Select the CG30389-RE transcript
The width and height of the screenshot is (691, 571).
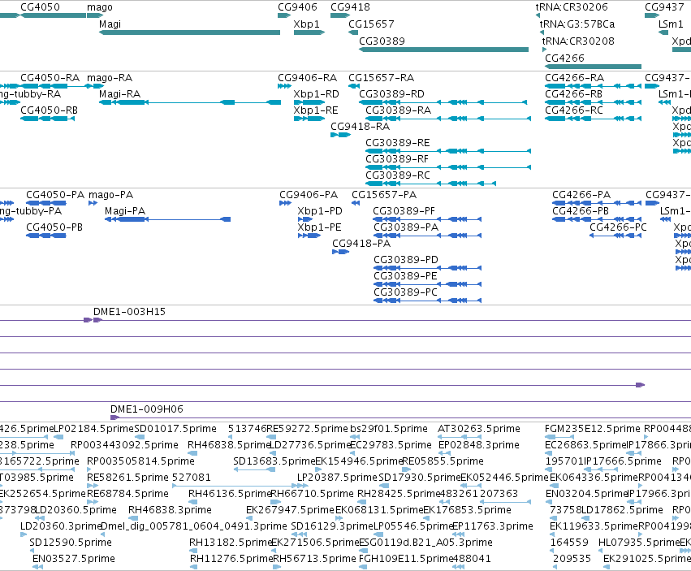[x=448, y=151]
